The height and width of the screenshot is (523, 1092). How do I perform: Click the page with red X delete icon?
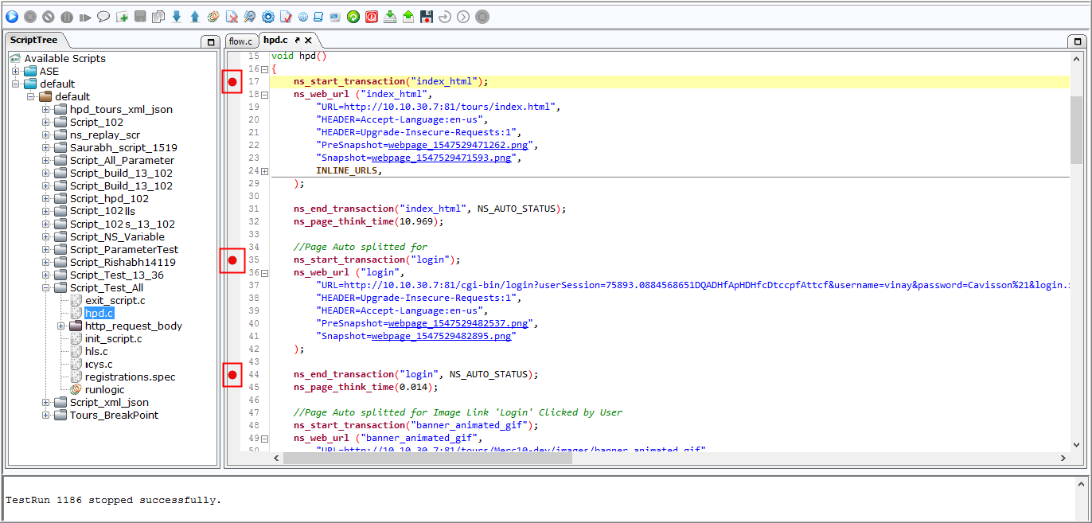point(232,17)
